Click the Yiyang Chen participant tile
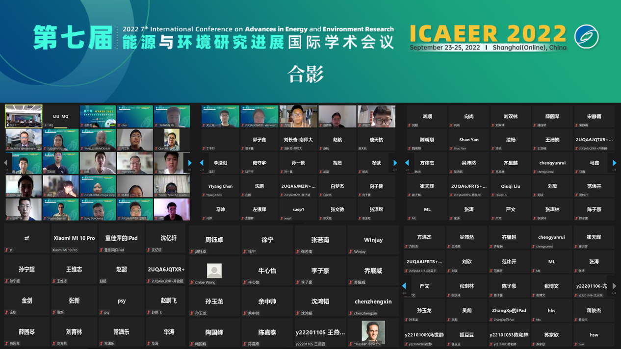The width and height of the screenshot is (621, 349). tap(220, 188)
